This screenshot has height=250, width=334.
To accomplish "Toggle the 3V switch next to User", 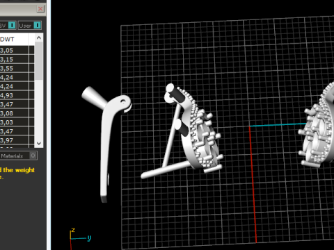I will click(12, 25).
